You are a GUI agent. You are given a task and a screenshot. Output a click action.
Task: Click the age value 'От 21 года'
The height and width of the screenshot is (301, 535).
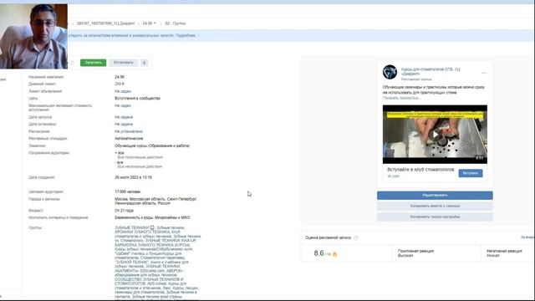[x=125, y=211]
